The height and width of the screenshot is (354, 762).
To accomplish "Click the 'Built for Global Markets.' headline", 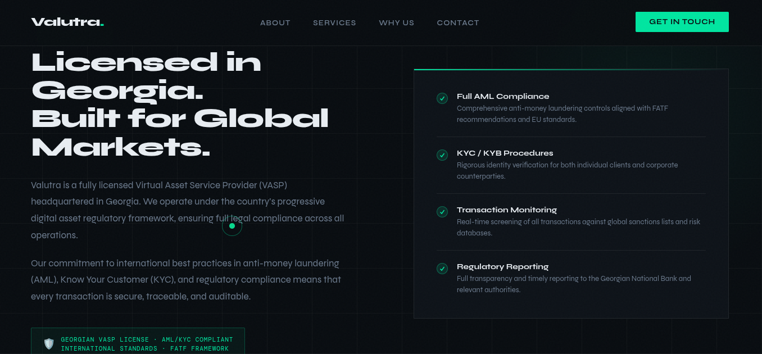I will pyautogui.click(x=180, y=133).
